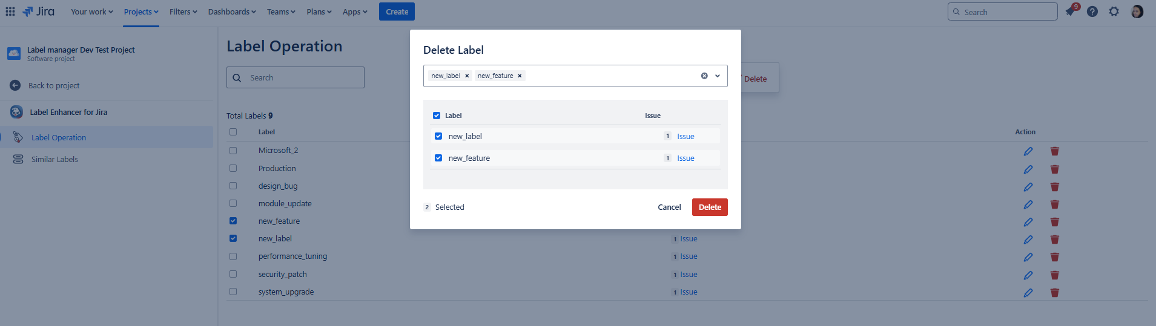This screenshot has height=326, width=1156.
Task: Delete the new_label row trash icon
Action: pos(1055,240)
